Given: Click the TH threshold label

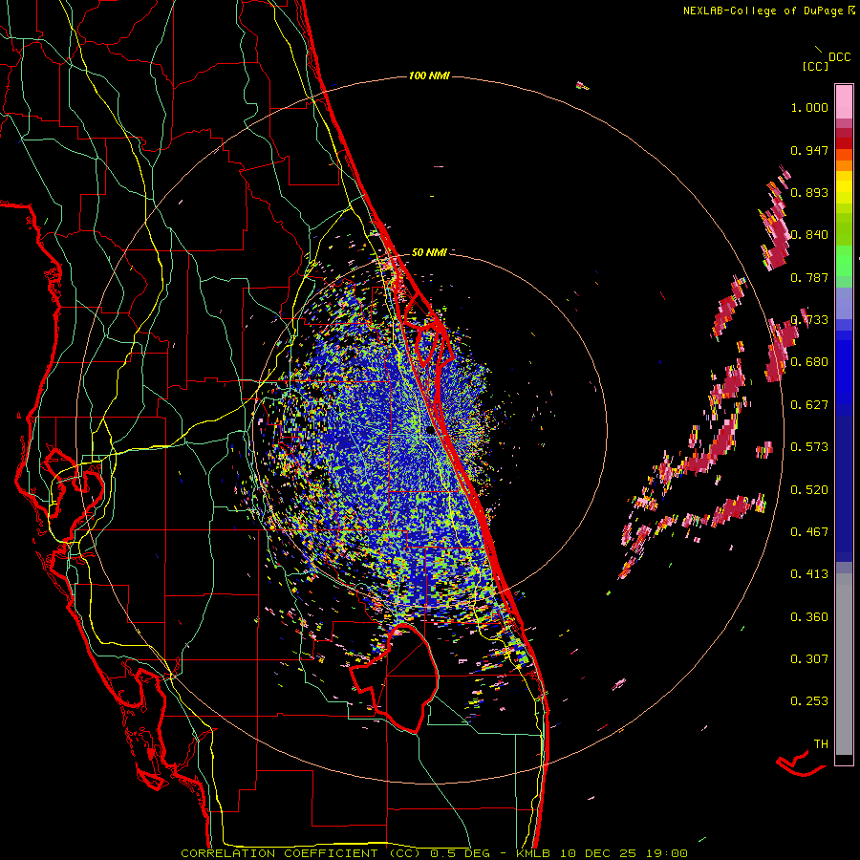Looking at the screenshot, I should 821,744.
